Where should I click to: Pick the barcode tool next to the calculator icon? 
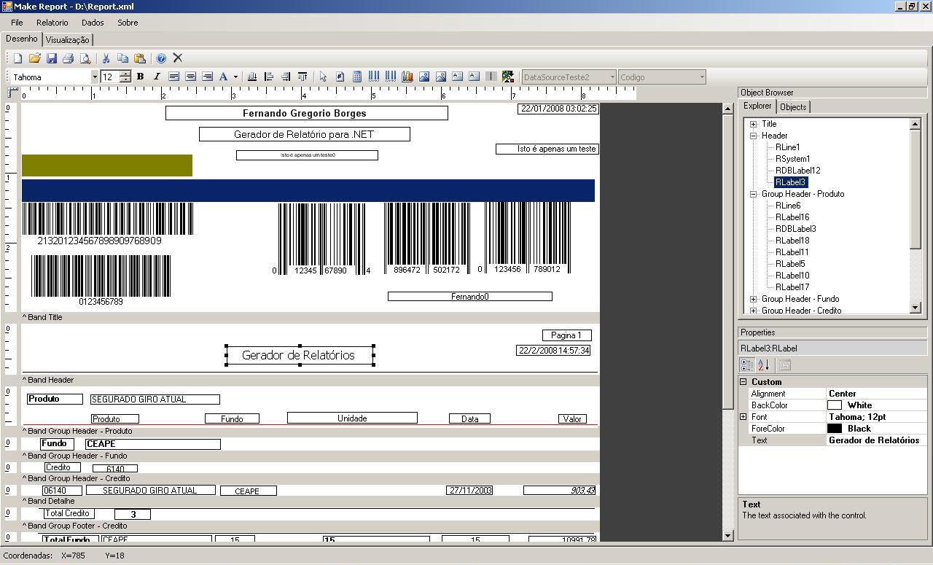pyautogui.click(x=374, y=77)
